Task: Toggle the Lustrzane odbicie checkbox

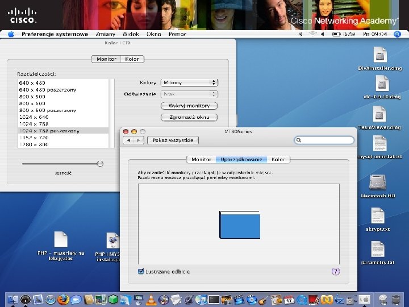Action: click(141, 272)
